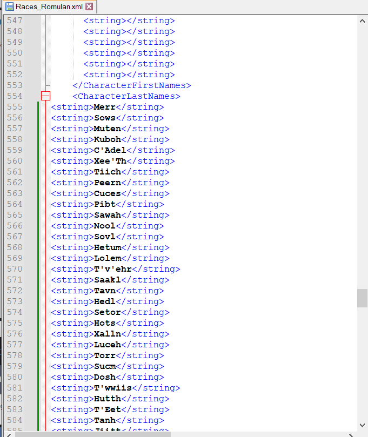
Task: Close the Races_Romulan.xml tab
Action: [89, 6]
